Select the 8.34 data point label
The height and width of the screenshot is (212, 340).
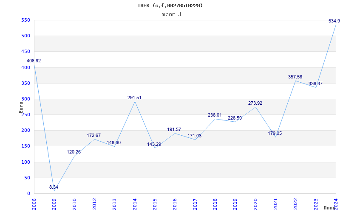click(x=54, y=187)
